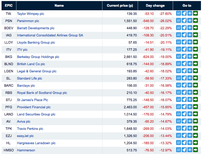Click the Current price (p) column header

point(120,6)
